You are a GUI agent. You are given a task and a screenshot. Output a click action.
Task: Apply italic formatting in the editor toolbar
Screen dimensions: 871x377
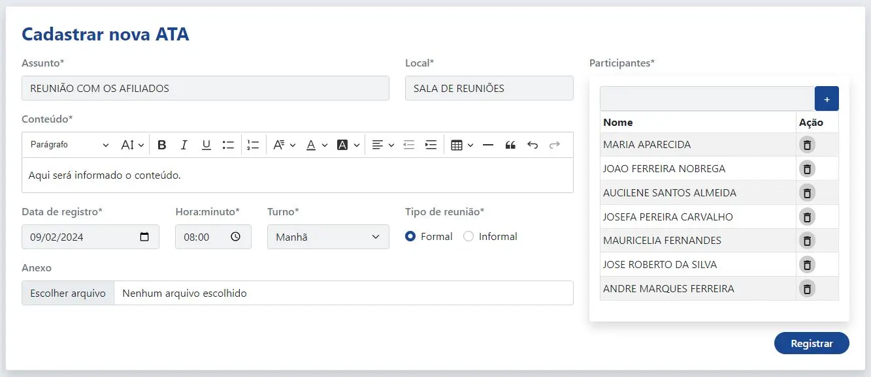(184, 145)
